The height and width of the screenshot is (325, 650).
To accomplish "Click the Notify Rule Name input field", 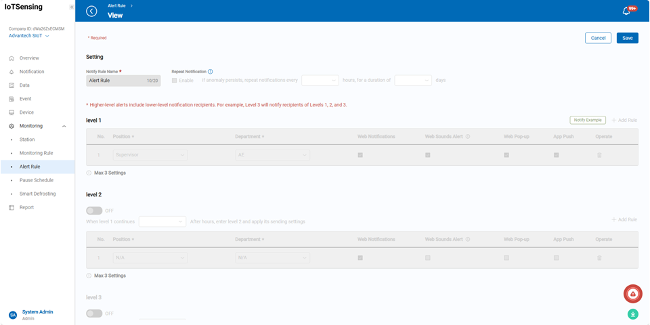I will [116, 81].
